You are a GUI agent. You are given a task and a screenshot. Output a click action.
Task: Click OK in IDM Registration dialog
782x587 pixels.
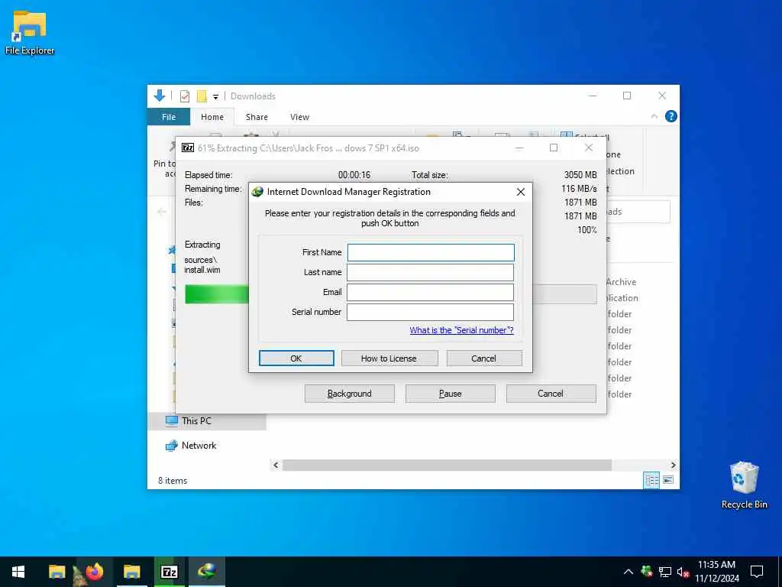[296, 358]
